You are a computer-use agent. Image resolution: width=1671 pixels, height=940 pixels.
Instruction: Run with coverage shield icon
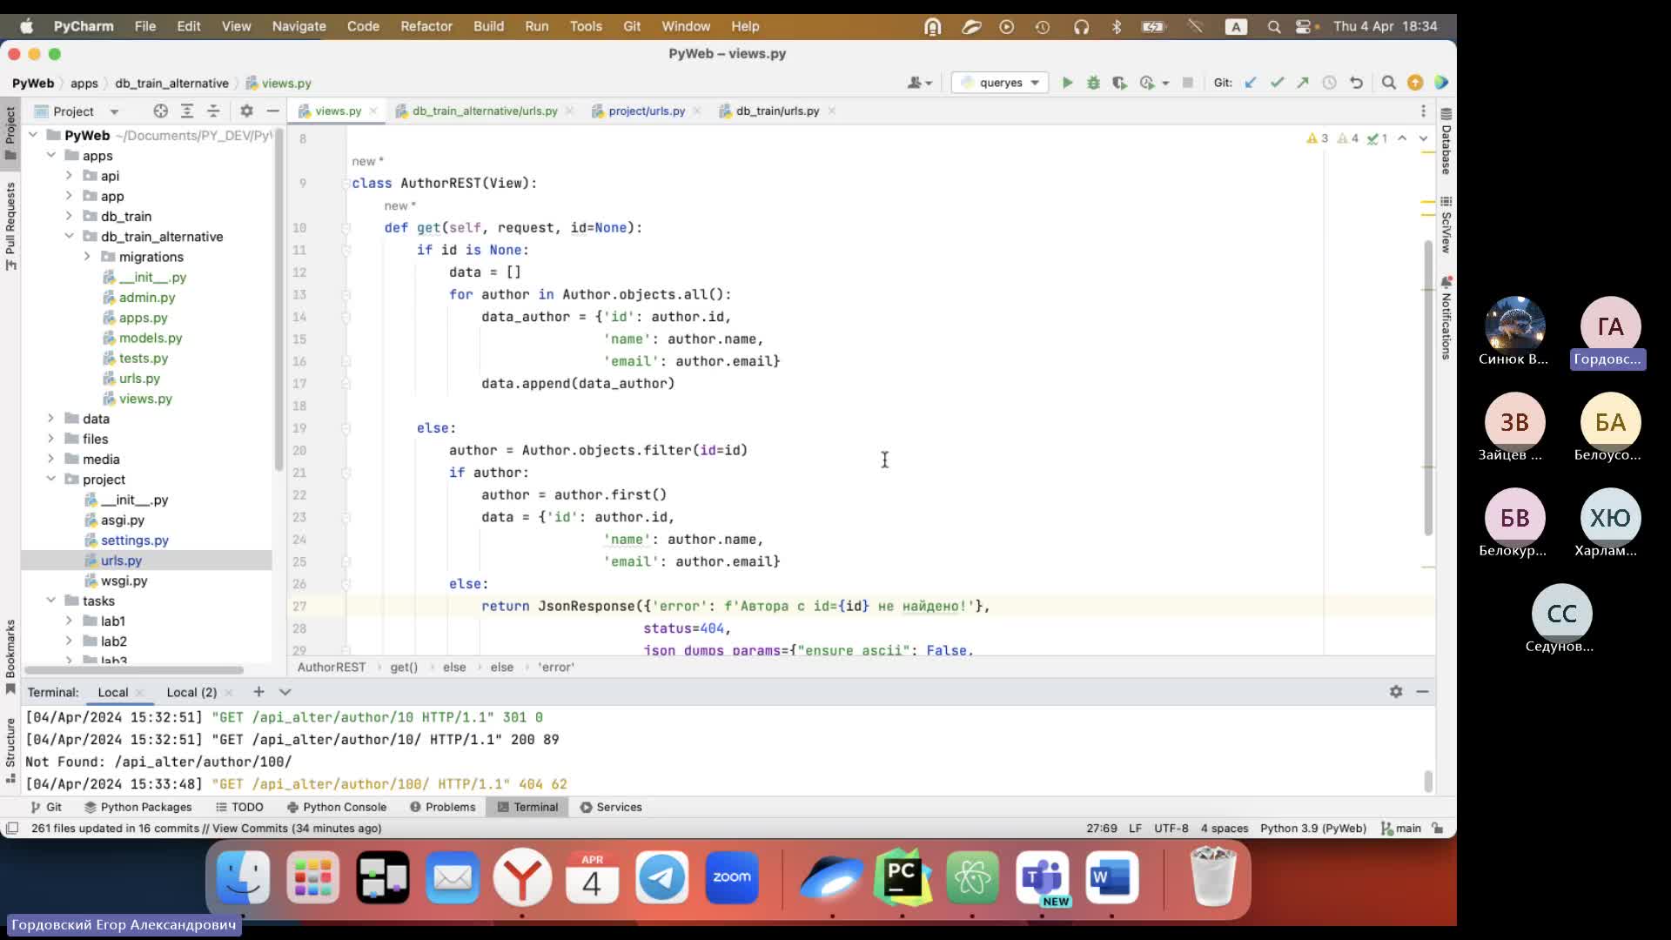point(1119,83)
